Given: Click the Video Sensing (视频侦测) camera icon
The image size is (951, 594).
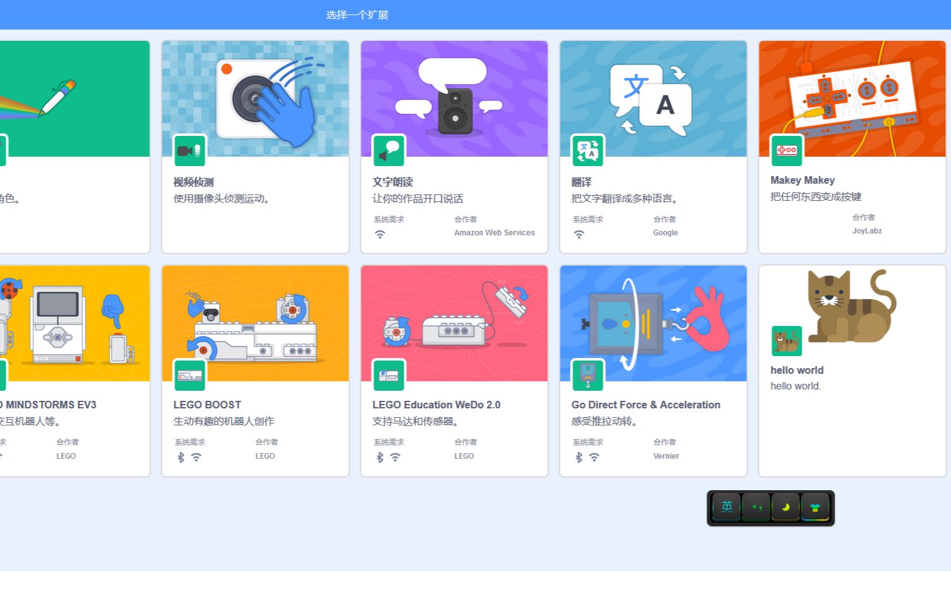Looking at the screenshot, I should pos(190,150).
